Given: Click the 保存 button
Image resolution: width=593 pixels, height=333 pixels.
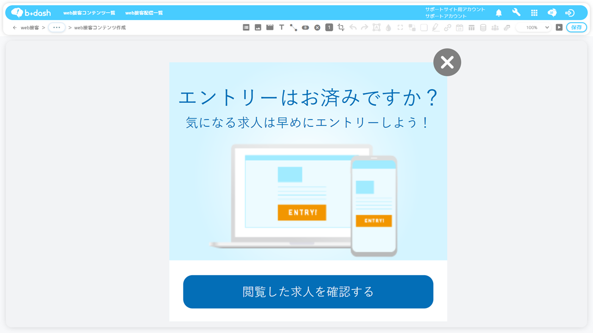Looking at the screenshot, I should tap(576, 27).
